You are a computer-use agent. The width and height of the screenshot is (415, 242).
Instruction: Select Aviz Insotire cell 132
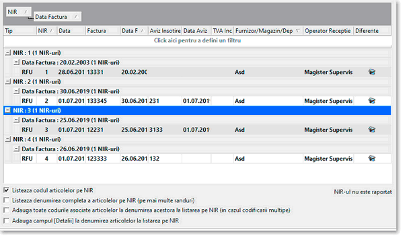(165, 159)
